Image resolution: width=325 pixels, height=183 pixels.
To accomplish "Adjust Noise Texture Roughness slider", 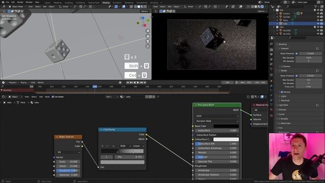I will (x=68, y=171).
